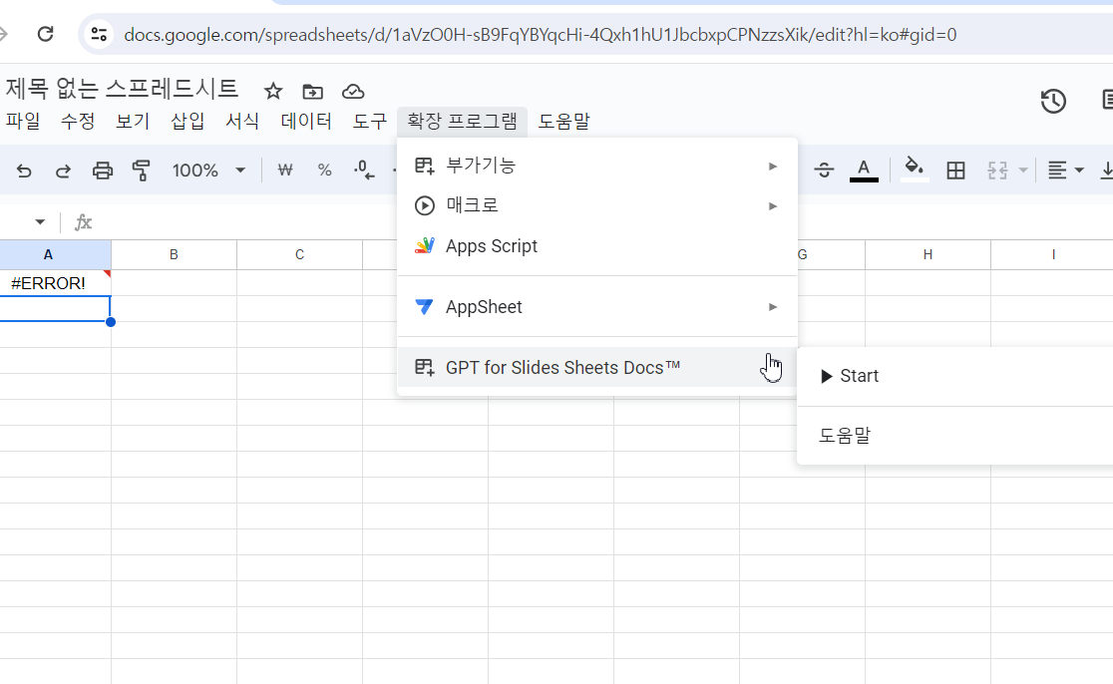Expand the 매크로 submenu arrow
This screenshot has height=684, width=1113.
point(773,206)
